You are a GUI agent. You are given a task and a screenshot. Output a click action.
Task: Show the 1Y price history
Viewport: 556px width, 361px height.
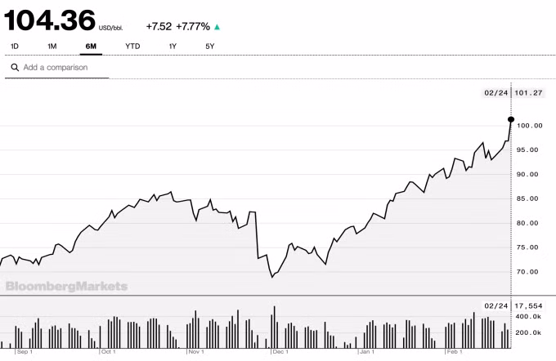(173, 47)
